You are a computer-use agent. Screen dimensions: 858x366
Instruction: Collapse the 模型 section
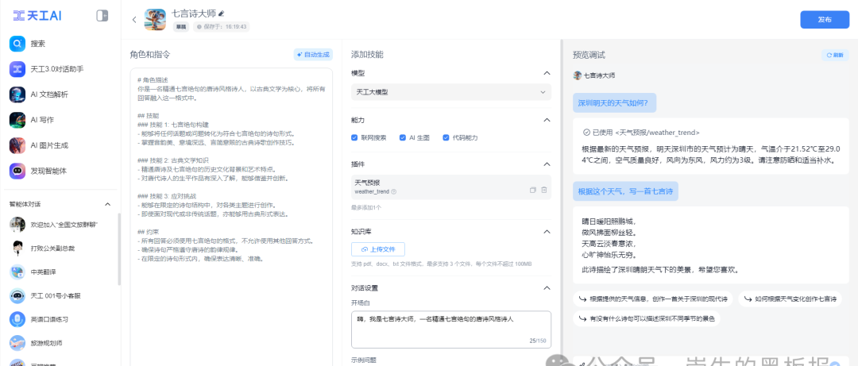(546, 73)
